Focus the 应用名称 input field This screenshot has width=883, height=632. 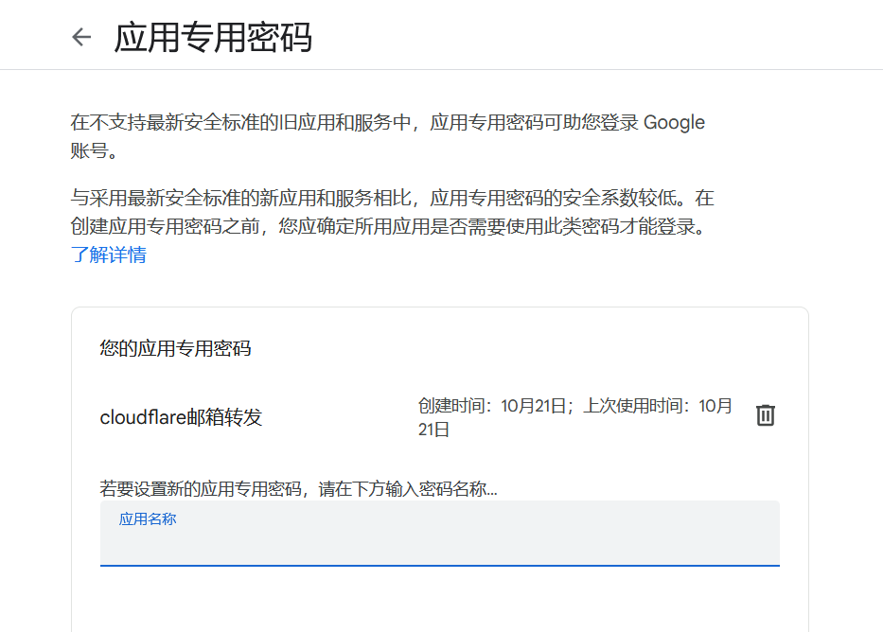440,534
